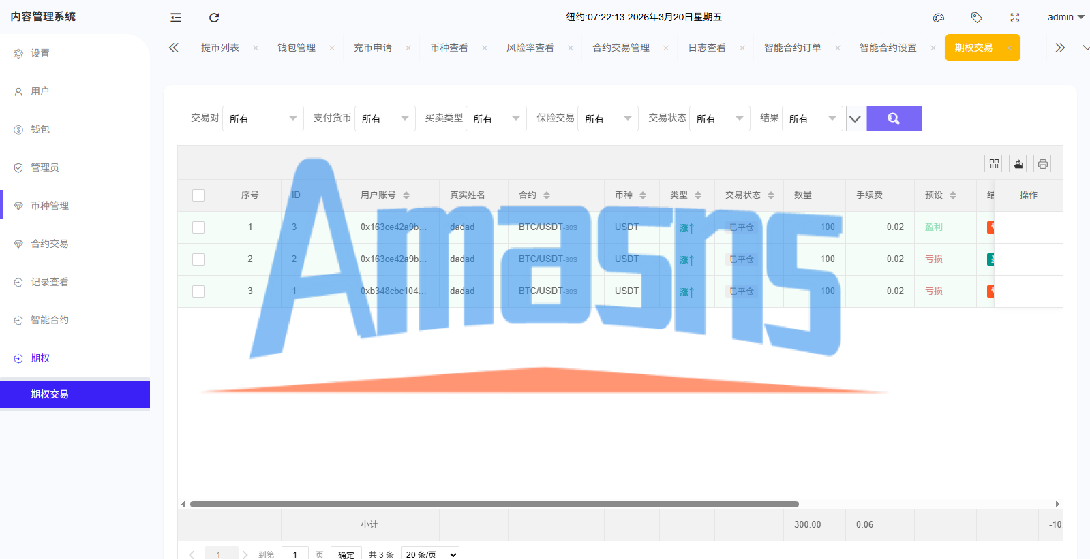
Task: Switch to the 钱包管理 tab
Action: pos(297,48)
